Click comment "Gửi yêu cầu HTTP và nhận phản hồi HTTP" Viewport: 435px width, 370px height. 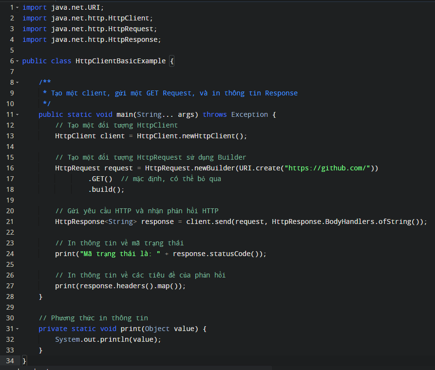(137, 211)
